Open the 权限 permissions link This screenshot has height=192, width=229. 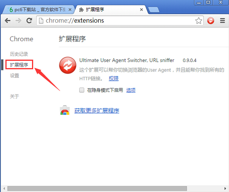pyautogui.click(x=114, y=78)
